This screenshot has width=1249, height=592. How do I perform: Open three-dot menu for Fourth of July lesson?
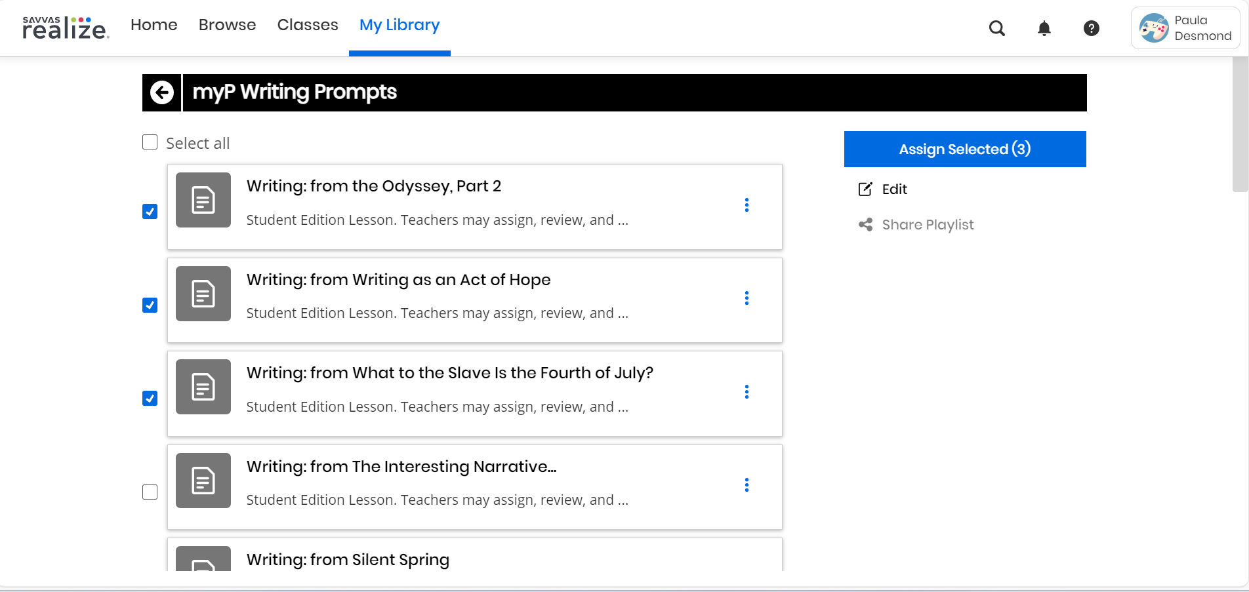coord(747,392)
